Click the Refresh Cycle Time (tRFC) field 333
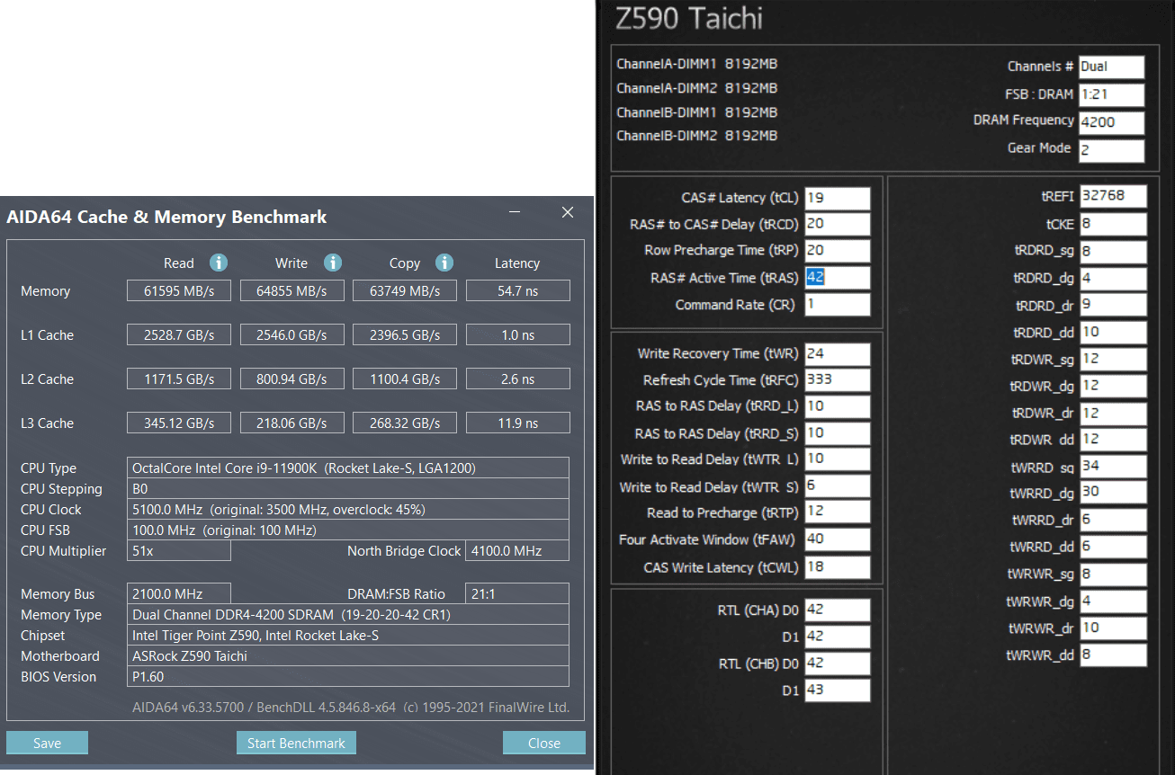Screen dimensions: 1175x775 coord(838,379)
